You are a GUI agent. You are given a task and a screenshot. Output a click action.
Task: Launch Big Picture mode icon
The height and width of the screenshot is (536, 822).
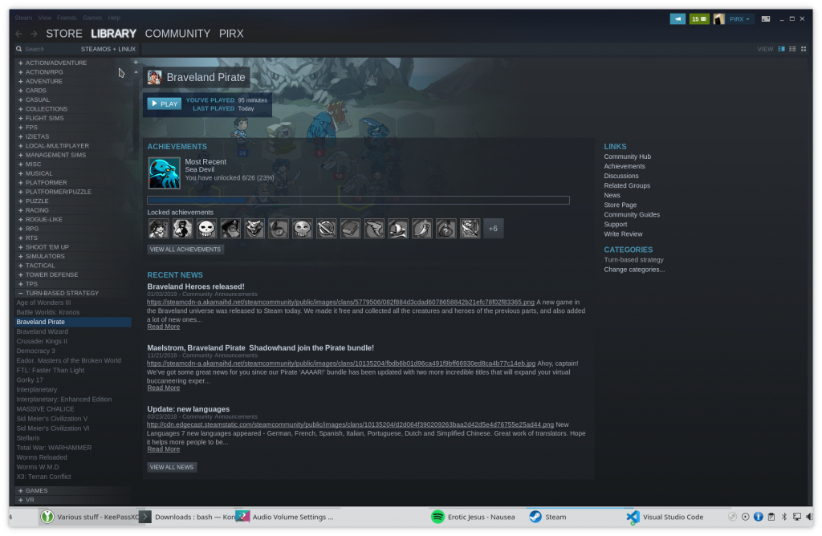point(765,19)
